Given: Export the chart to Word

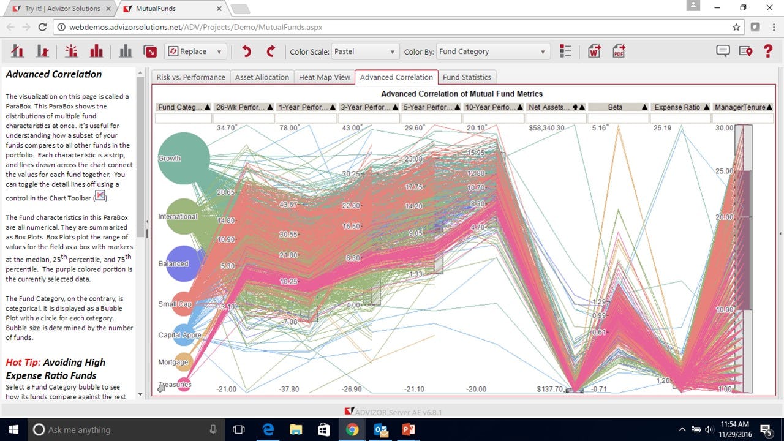Looking at the screenshot, I should [594, 51].
